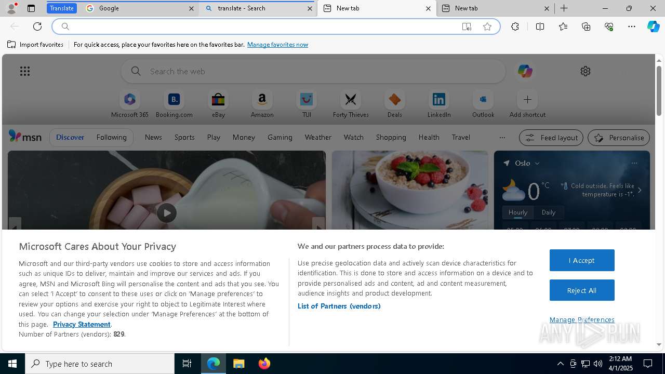The image size is (665, 374).
Task: Click Reject All on privacy banner
Action: 582,290
